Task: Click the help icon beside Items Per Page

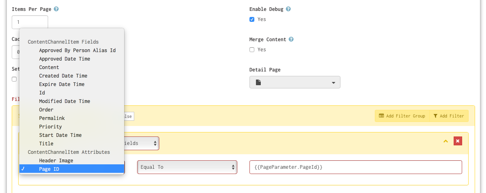Action: click(56, 9)
